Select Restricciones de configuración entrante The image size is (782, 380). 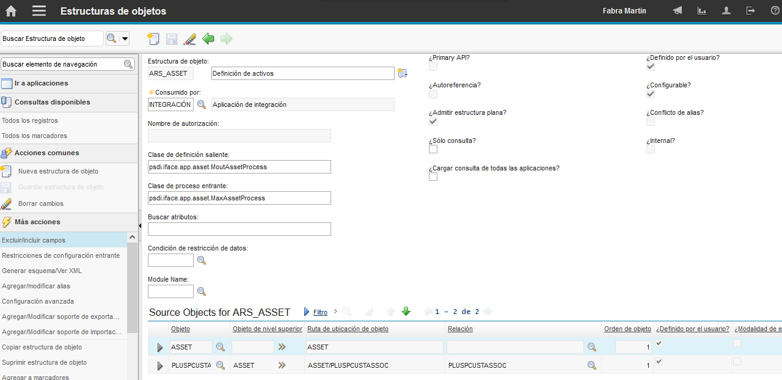[60, 255]
